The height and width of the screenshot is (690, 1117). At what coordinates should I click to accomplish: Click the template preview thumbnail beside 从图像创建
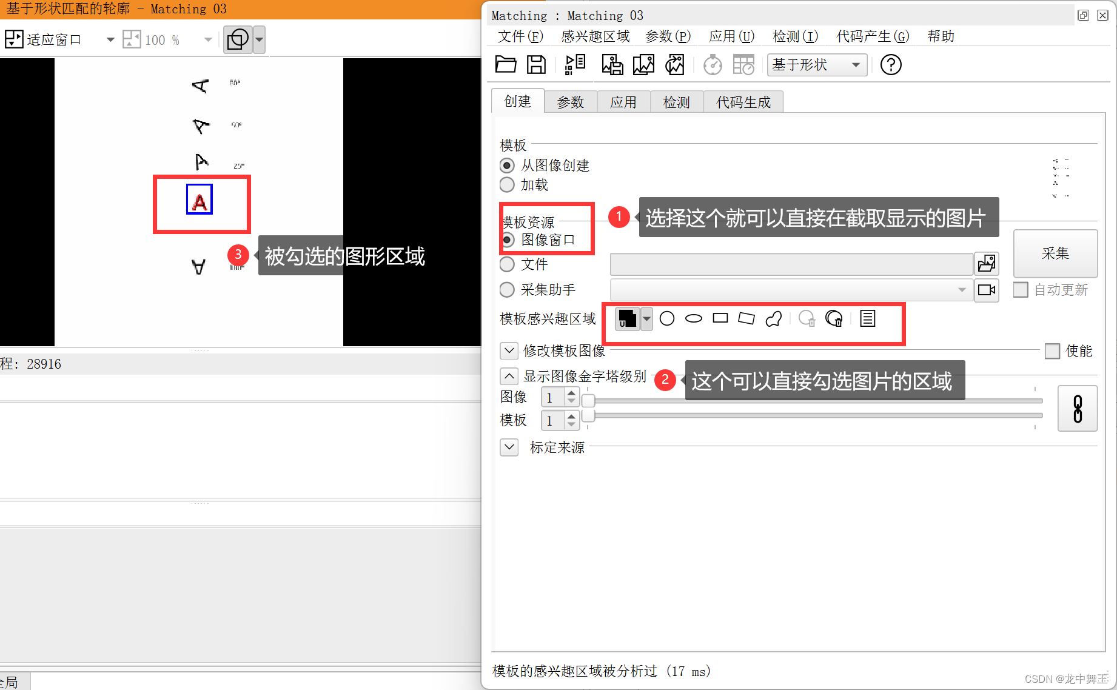coord(1060,178)
